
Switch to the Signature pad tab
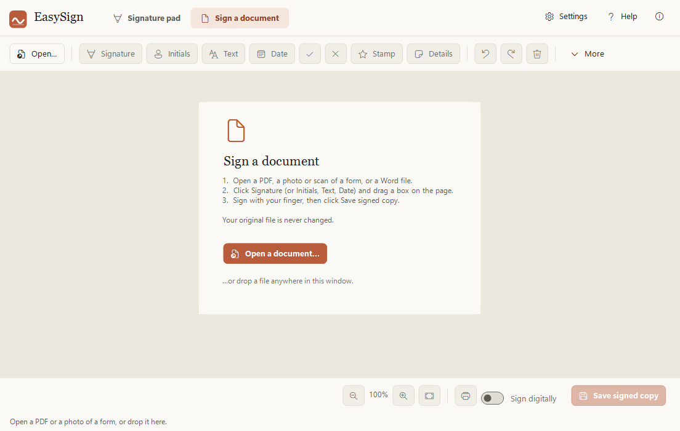(147, 18)
